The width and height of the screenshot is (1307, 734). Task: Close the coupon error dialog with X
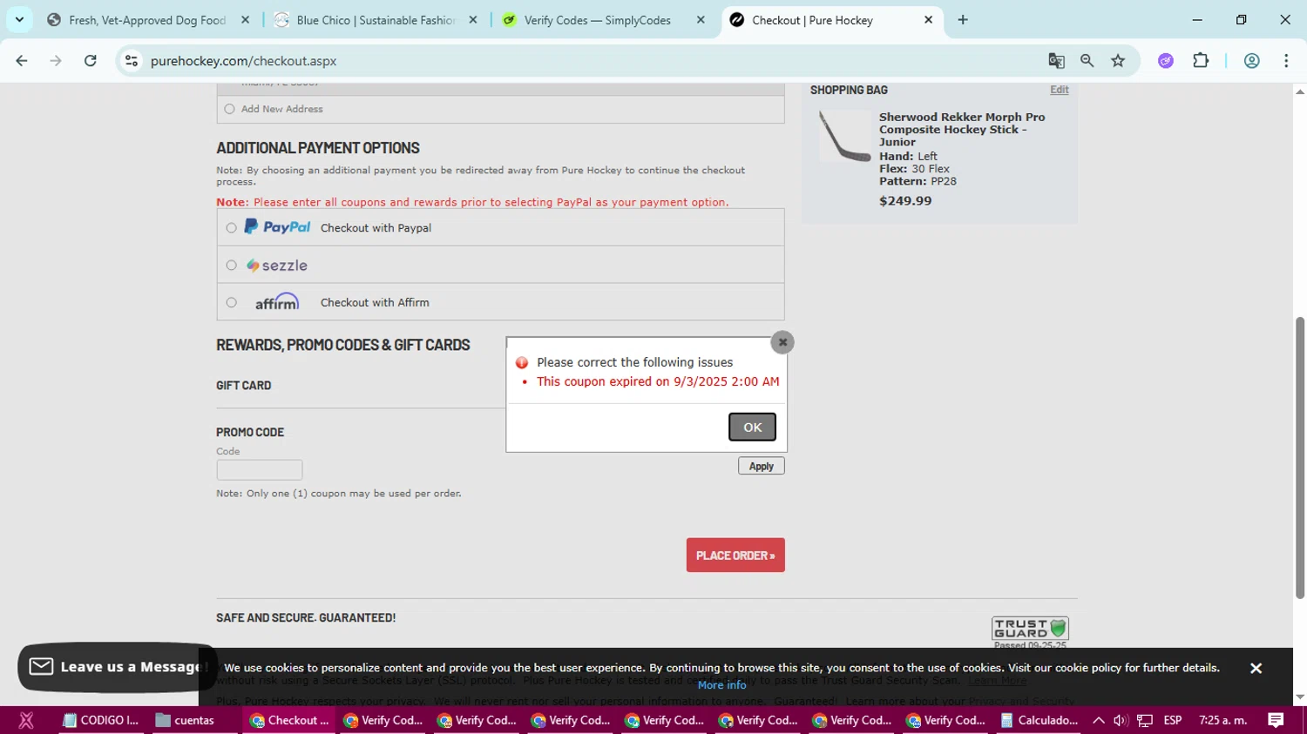point(782,342)
